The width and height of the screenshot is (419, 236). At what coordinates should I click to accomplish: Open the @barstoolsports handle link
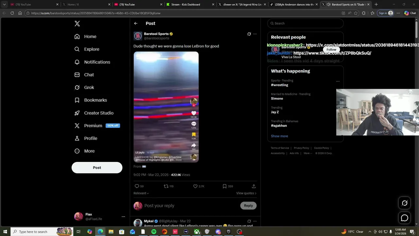[156, 38]
